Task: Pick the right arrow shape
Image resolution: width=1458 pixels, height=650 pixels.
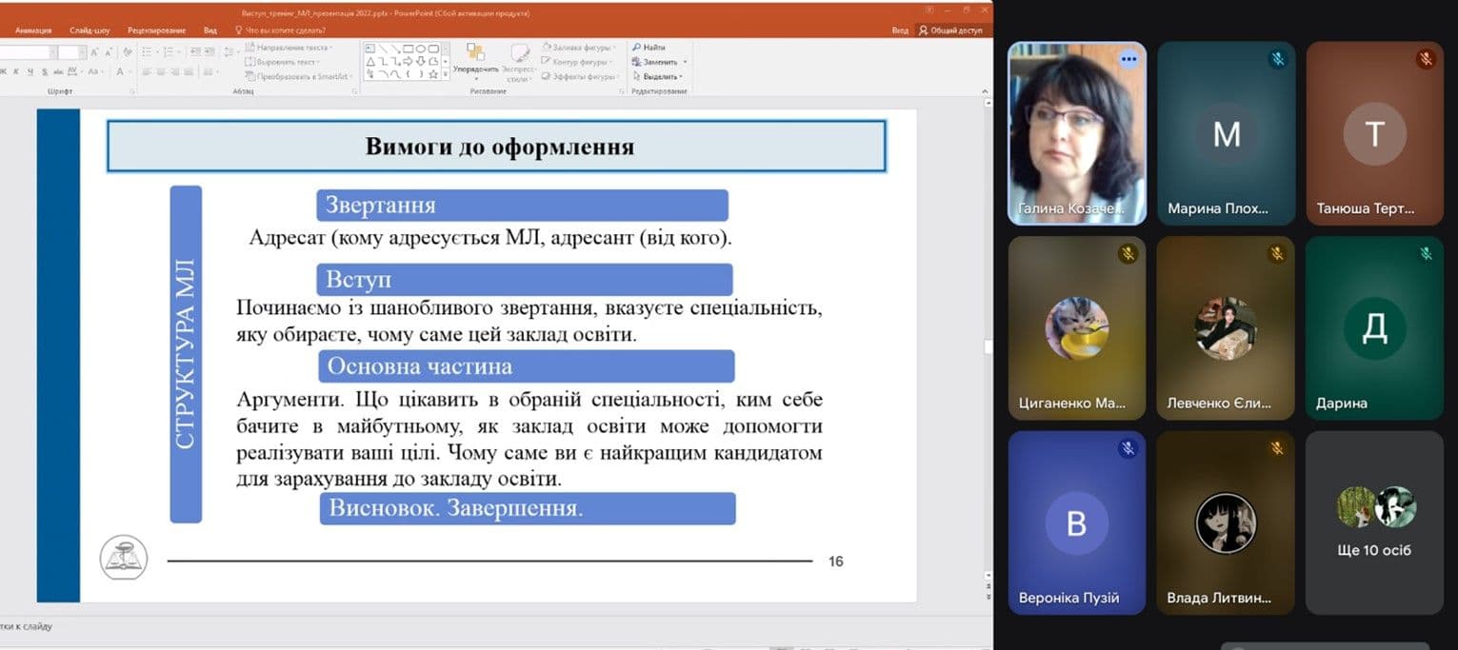Action: (408, 61)
